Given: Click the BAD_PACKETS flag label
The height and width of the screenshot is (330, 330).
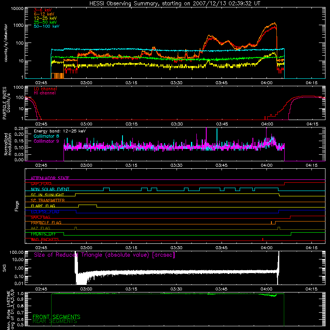Looking at the screenshot, I should click(x=45, y=239).
